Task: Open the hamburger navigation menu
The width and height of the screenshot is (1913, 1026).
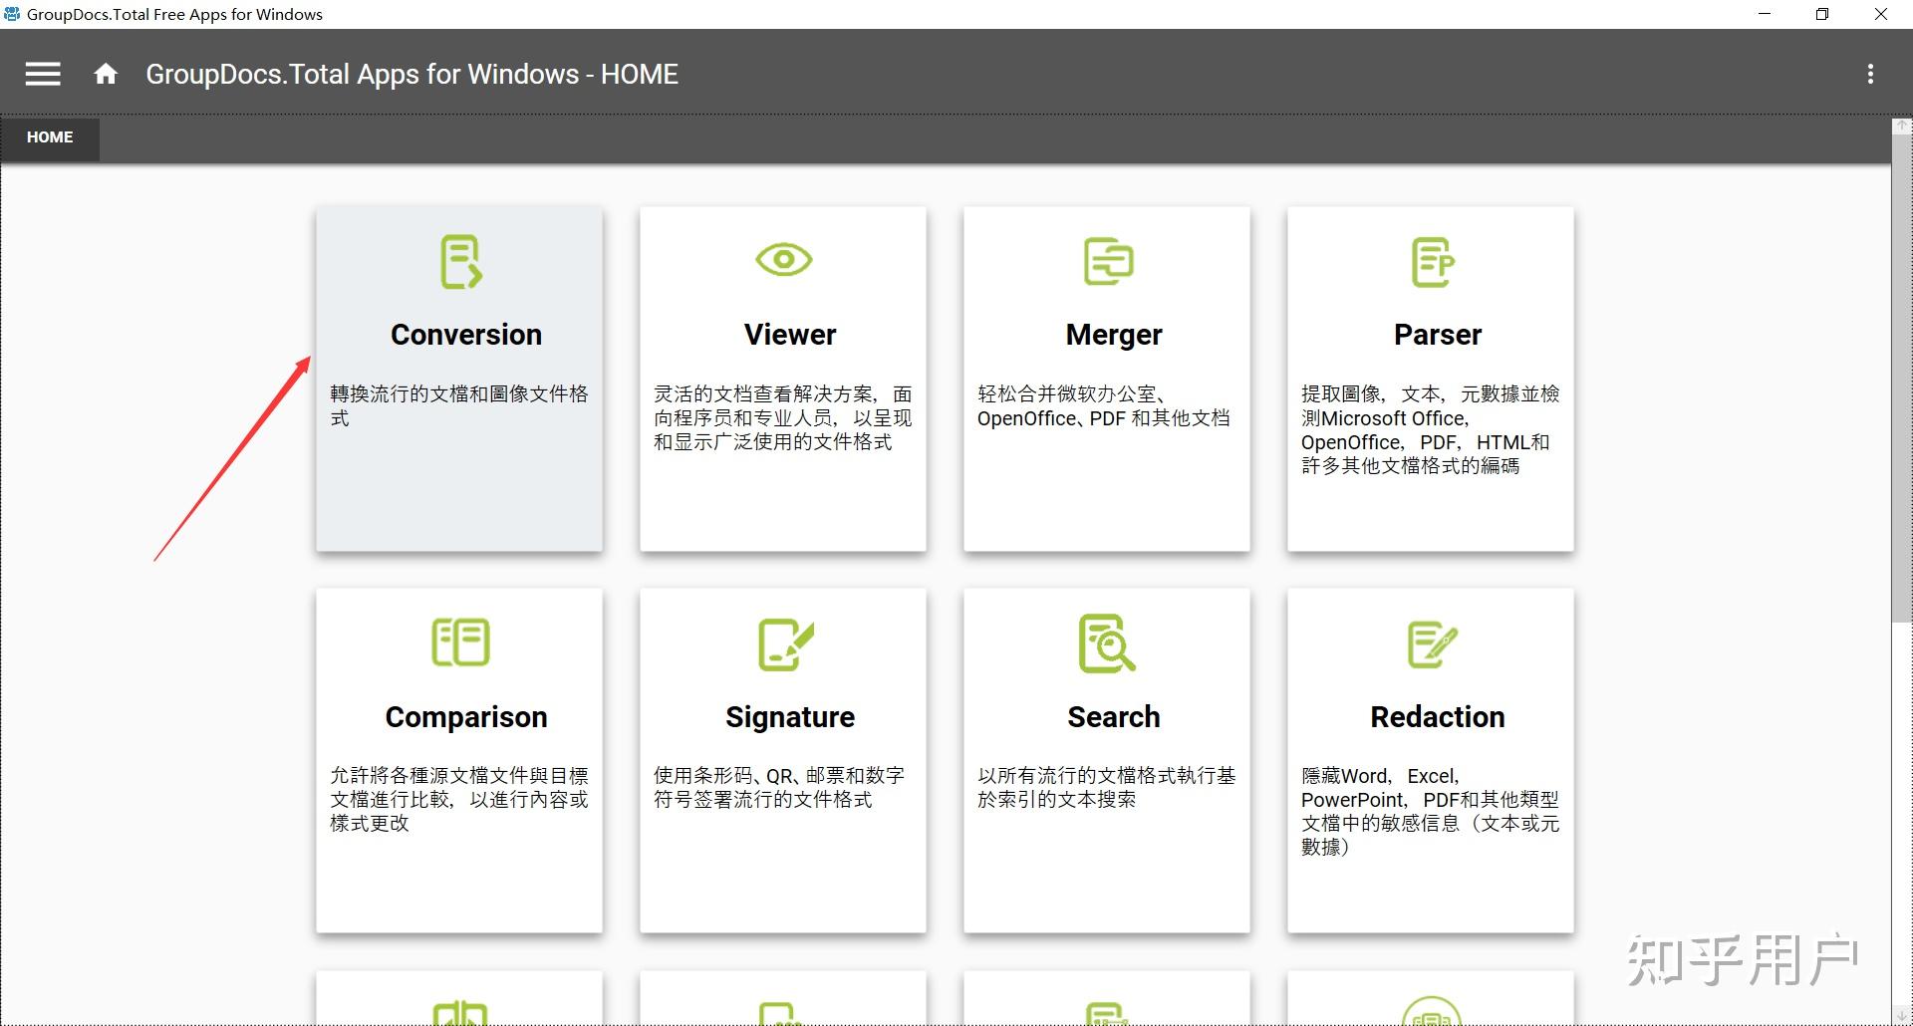Action: click(x=43, y=73)
